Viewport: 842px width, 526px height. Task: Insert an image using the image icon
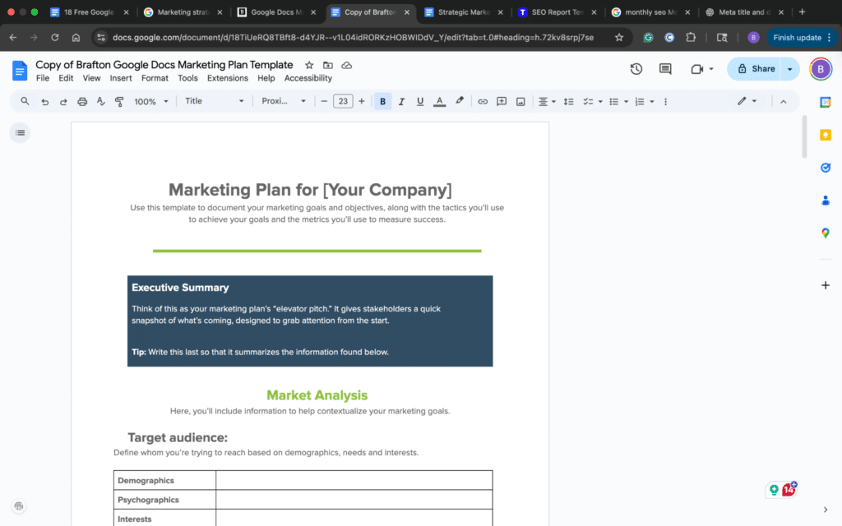(x=520, y=100)
